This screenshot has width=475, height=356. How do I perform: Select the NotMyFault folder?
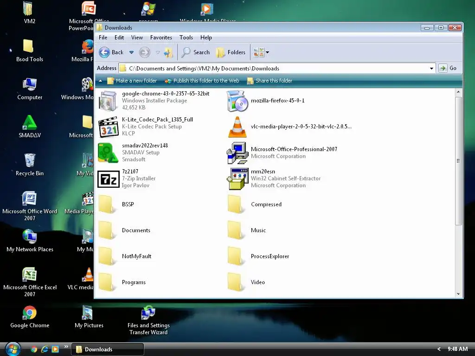tap(125, 256)
